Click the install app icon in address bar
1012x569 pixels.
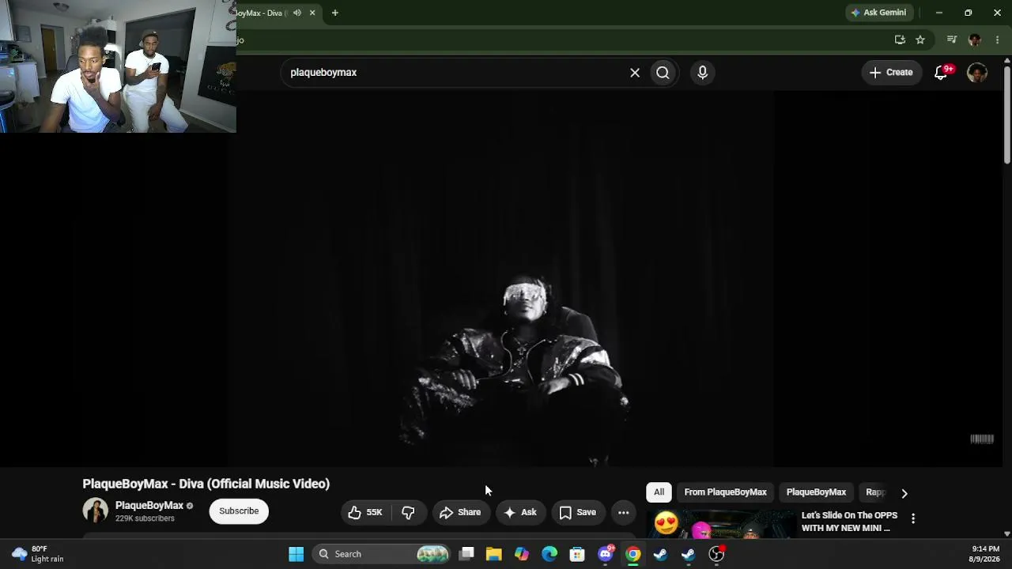click(x=900, y=40)
